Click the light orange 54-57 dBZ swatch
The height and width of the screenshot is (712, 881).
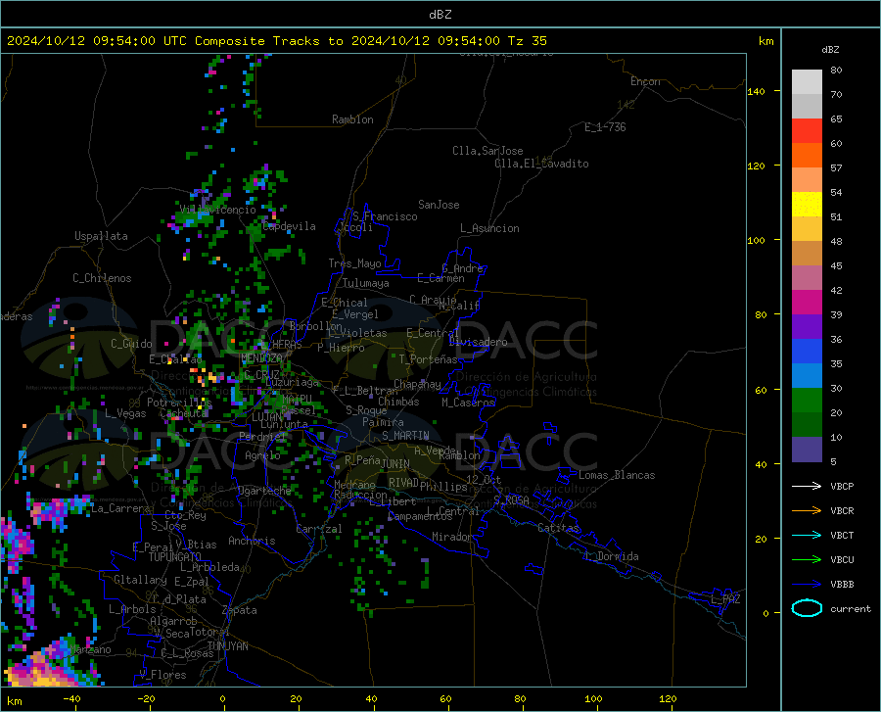807,180
